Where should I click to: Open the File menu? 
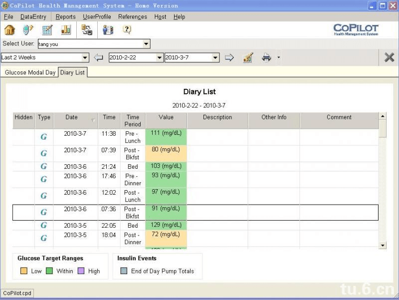point(8,17)
